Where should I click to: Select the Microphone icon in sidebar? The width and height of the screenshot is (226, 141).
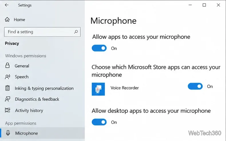point(8,133)
